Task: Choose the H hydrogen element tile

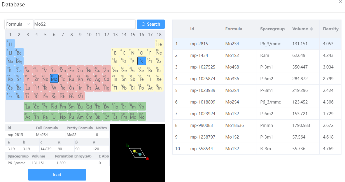Action: tap(10, 43)
